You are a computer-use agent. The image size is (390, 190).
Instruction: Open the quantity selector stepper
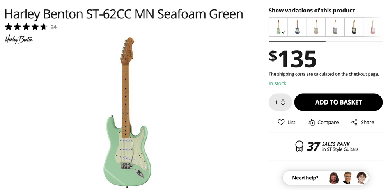(280, 102)
